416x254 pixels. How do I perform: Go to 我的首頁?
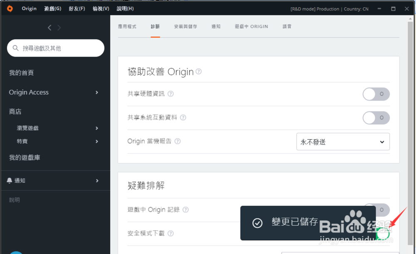(x=22, y=73)
